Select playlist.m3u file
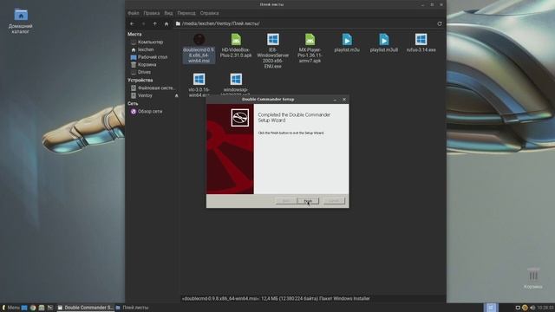This screenshot has width=555, height=312. [x=347, y=42]
